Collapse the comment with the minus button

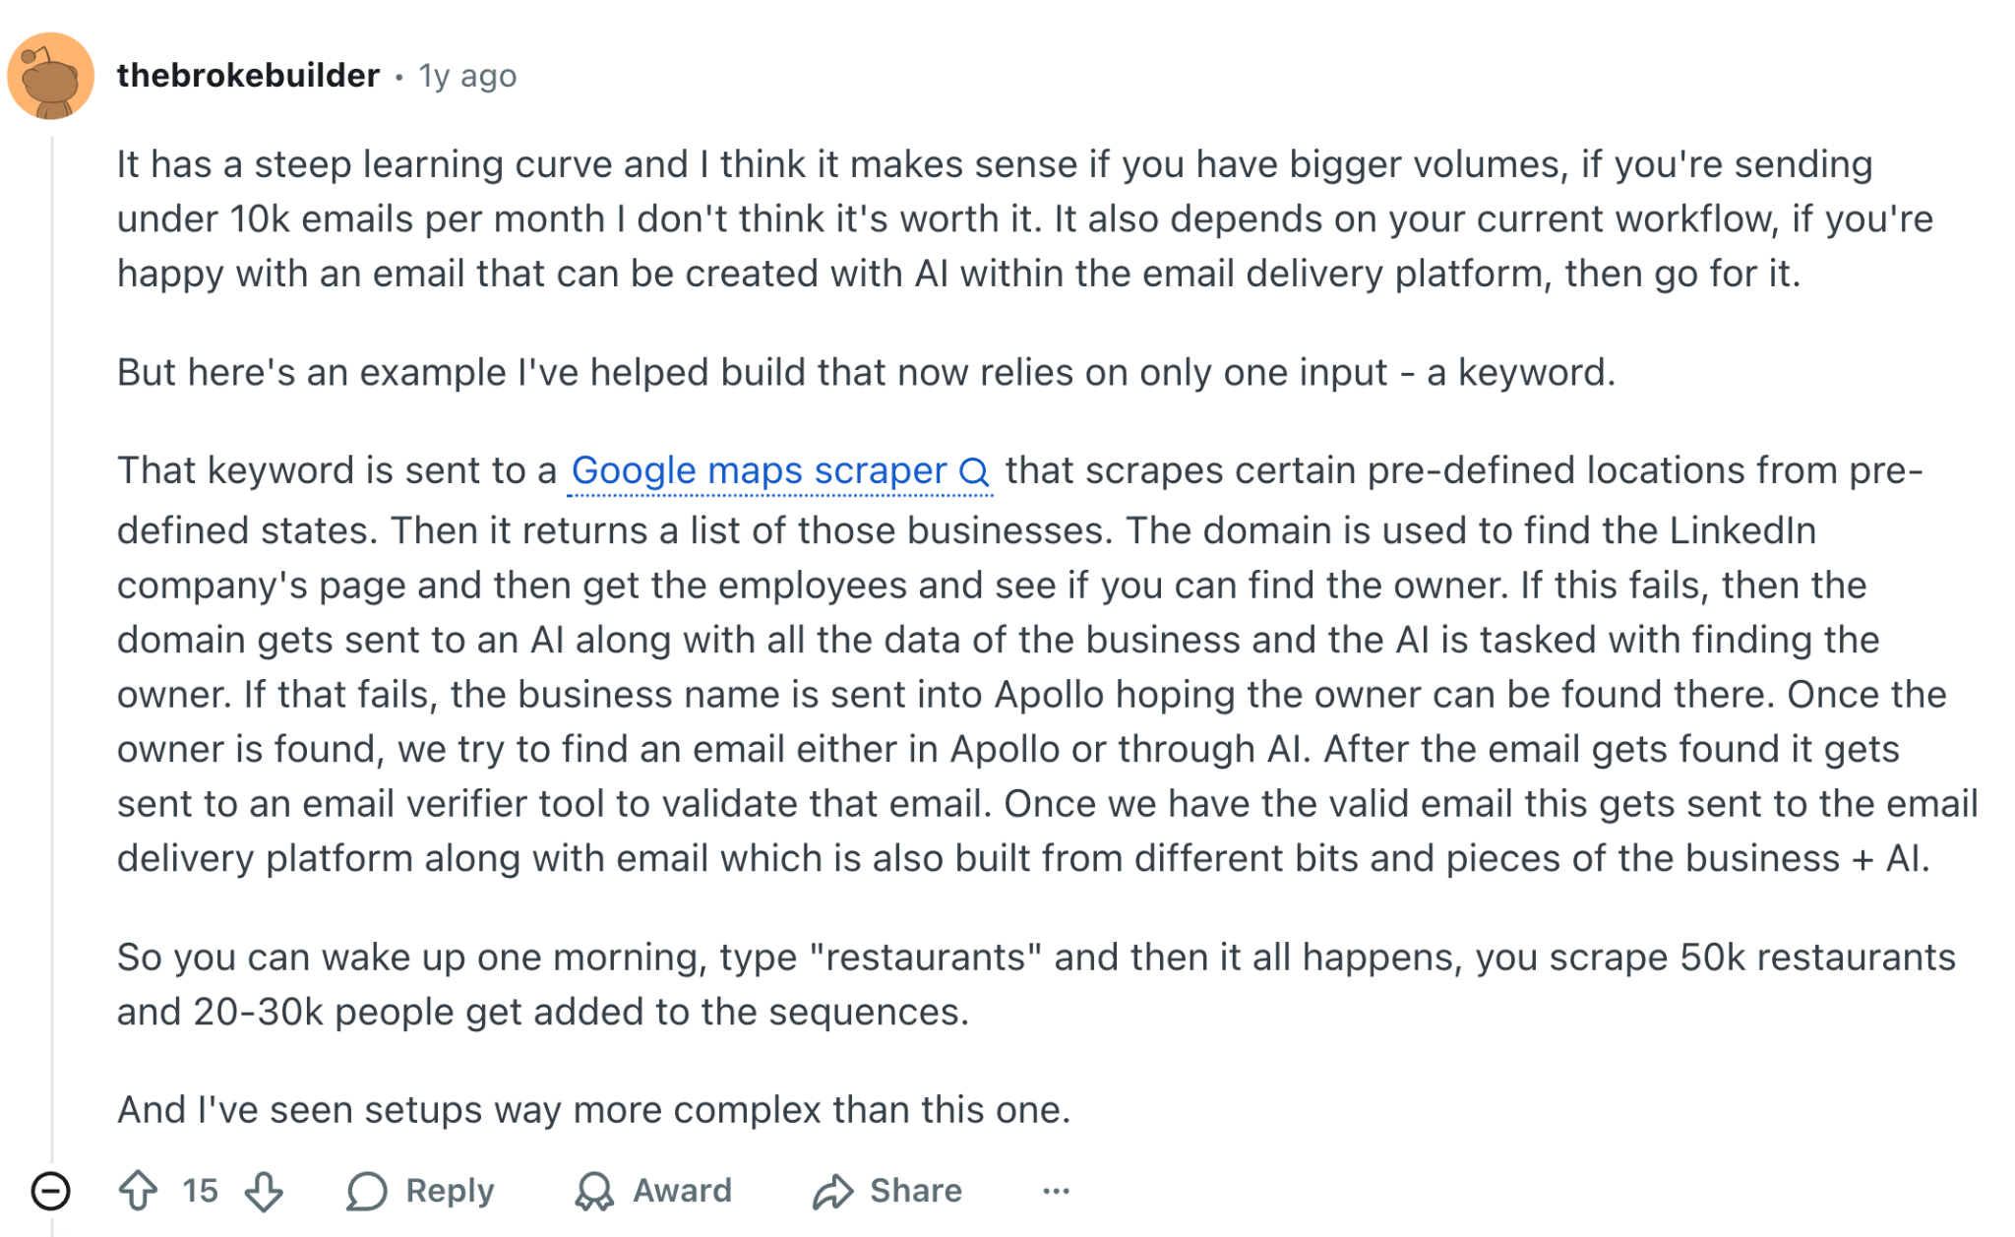point(50,1191)
